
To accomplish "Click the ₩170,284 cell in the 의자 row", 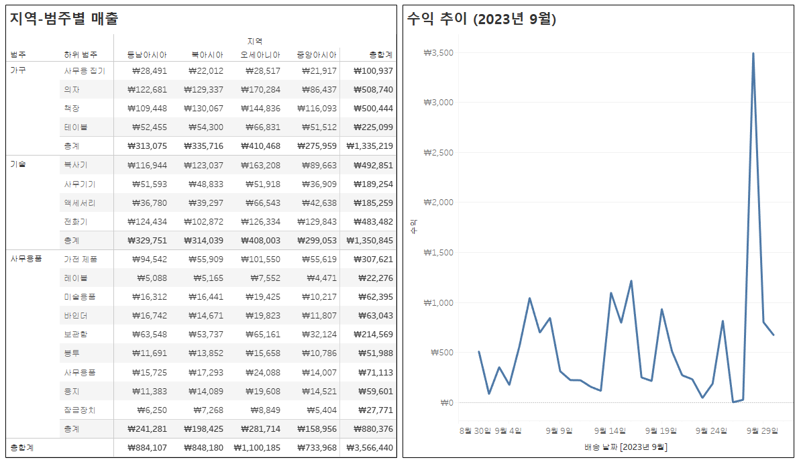I will point(260,90).
